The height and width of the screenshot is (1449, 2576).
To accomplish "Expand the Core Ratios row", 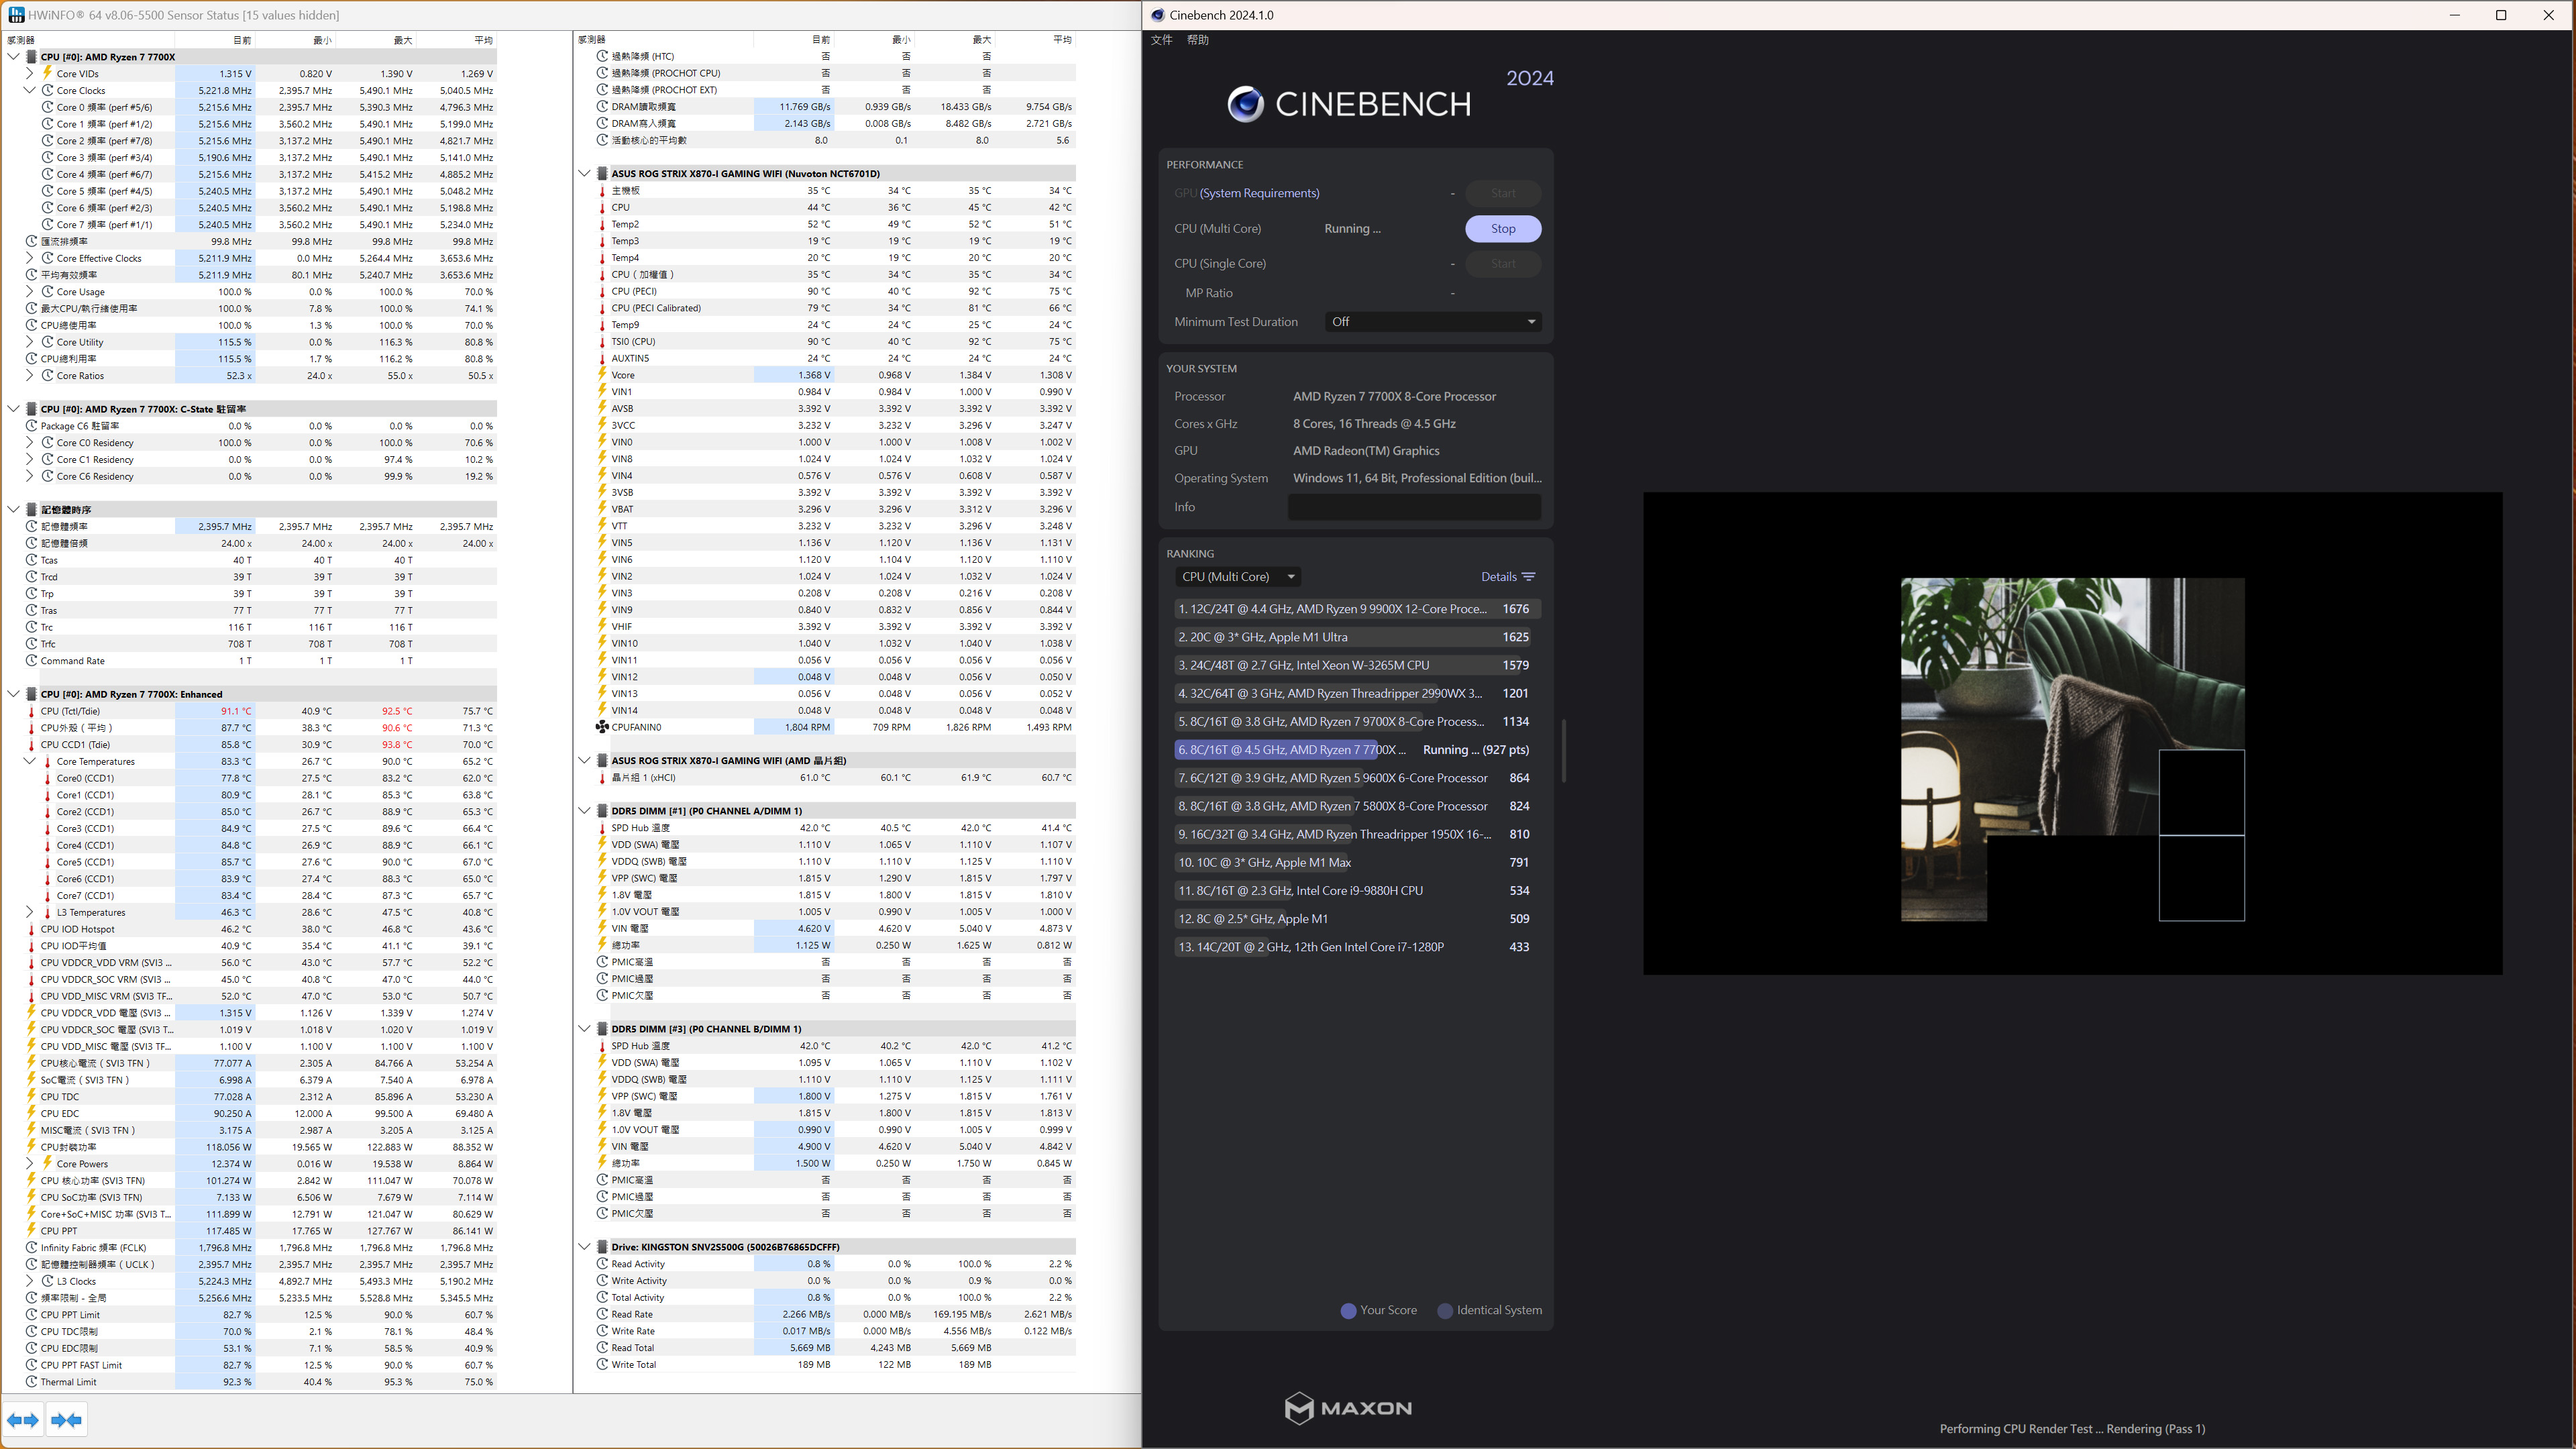I will point(29,376).
